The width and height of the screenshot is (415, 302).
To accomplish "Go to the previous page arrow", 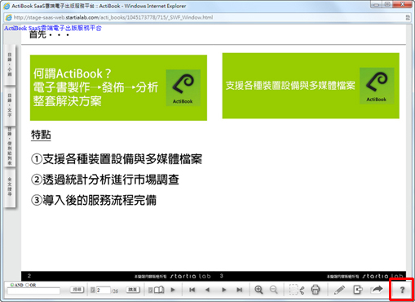I will [207, 290].
